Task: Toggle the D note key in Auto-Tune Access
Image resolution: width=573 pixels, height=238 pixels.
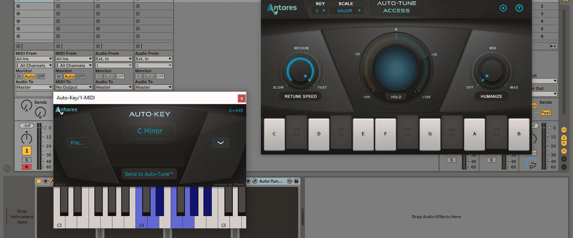Action: pyautogui.click(x=319, y=134)
